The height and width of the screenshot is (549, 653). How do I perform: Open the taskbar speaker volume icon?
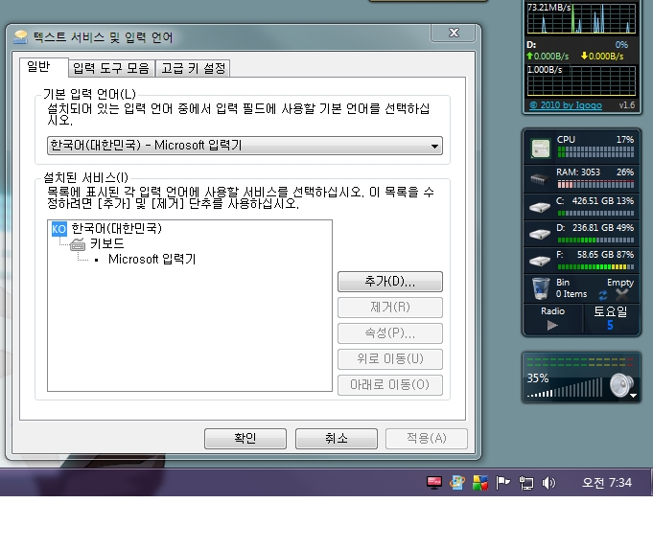tap(548, 483)
